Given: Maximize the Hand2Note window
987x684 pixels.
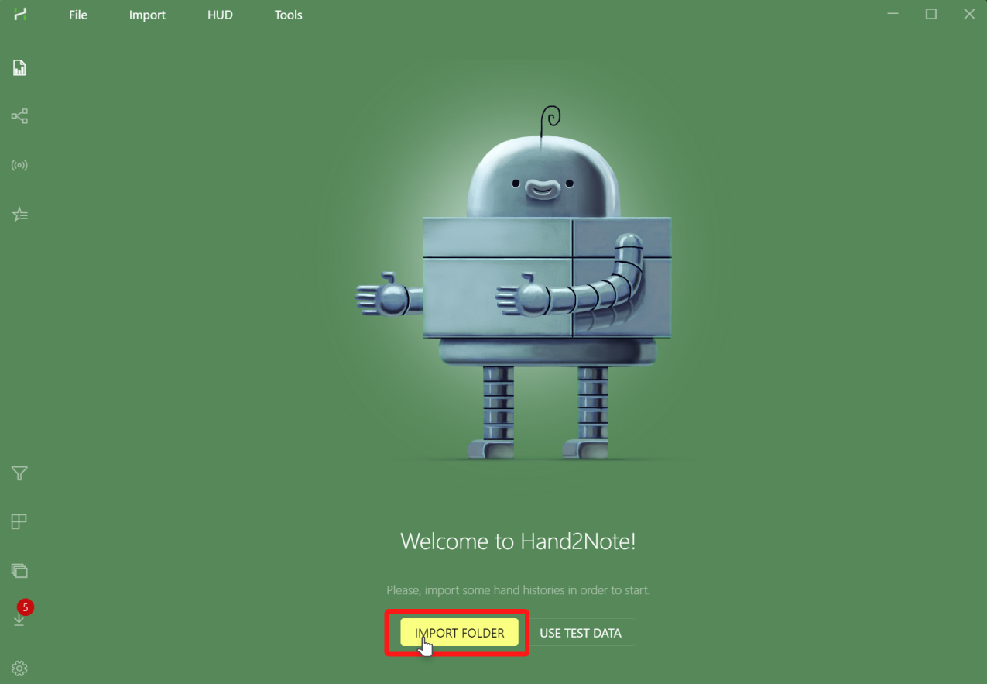Looking at the screenshot, I should (931, 14).
